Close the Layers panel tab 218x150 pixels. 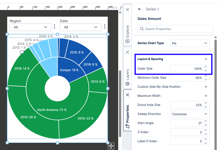pyautogui.click(x=127, y=52)
